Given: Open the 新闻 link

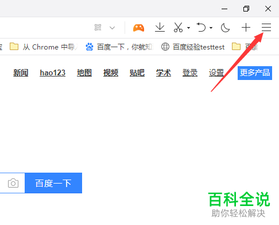Looking at the screenshot, I should click(21, 73).
